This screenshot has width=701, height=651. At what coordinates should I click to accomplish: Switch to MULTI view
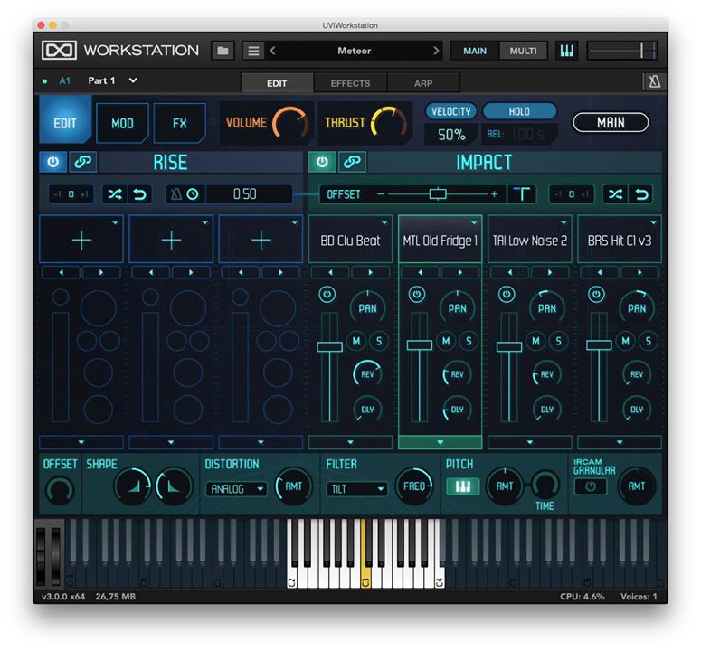pyautogui.click(x=523, y=51)
